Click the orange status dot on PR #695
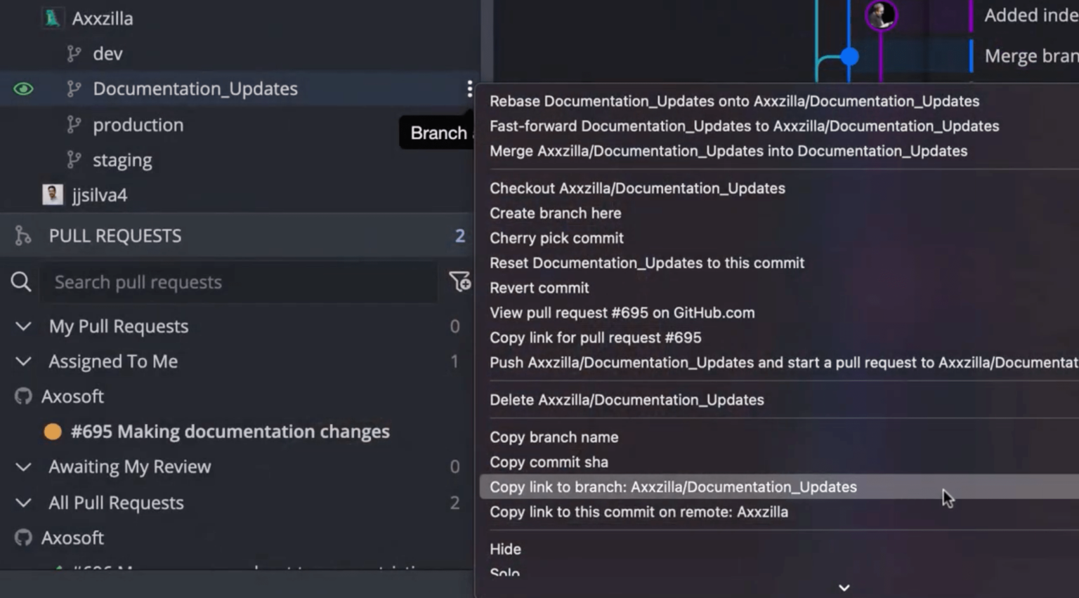 point(53,432)
